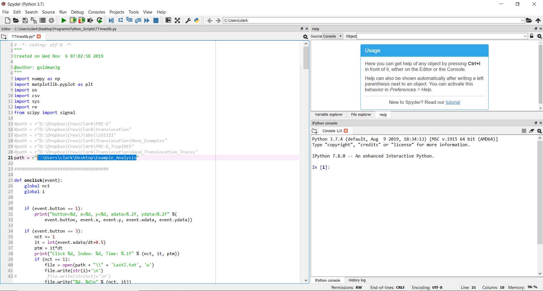543x291 pixels.
Task: Save the current file with the disk icon
Action: click(25, 20)
